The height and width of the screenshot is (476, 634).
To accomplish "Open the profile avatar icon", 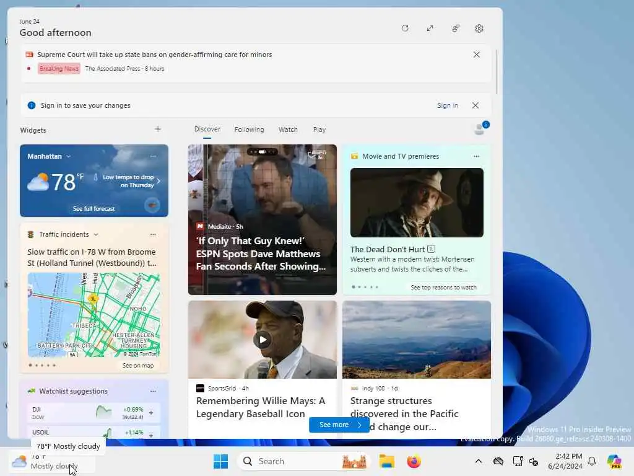I will 480,129.
